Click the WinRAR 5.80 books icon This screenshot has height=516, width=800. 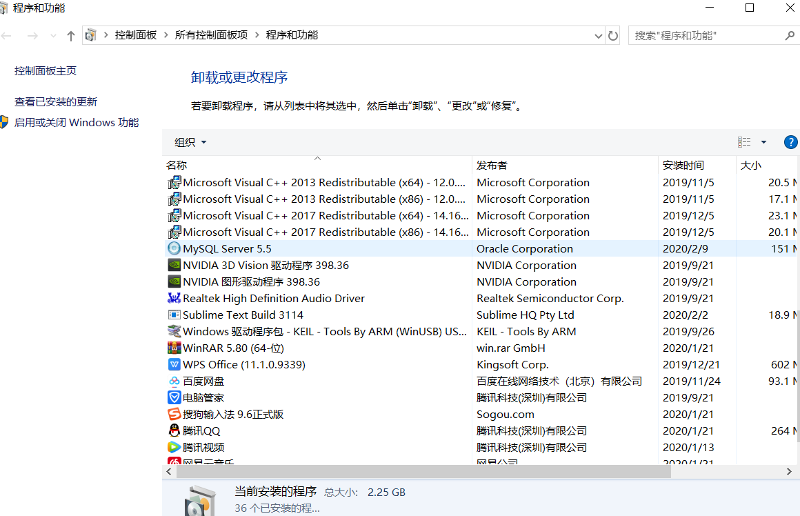click(174, 348)
